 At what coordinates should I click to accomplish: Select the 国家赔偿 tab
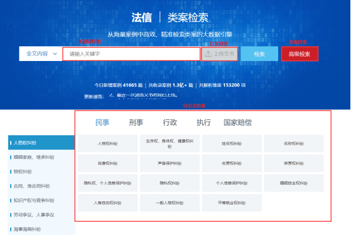238,123
